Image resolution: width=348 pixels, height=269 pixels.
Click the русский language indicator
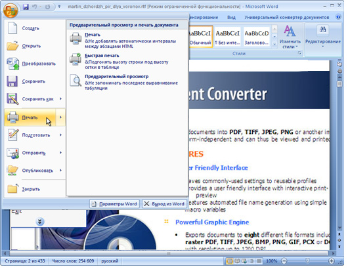pos(110,260)
